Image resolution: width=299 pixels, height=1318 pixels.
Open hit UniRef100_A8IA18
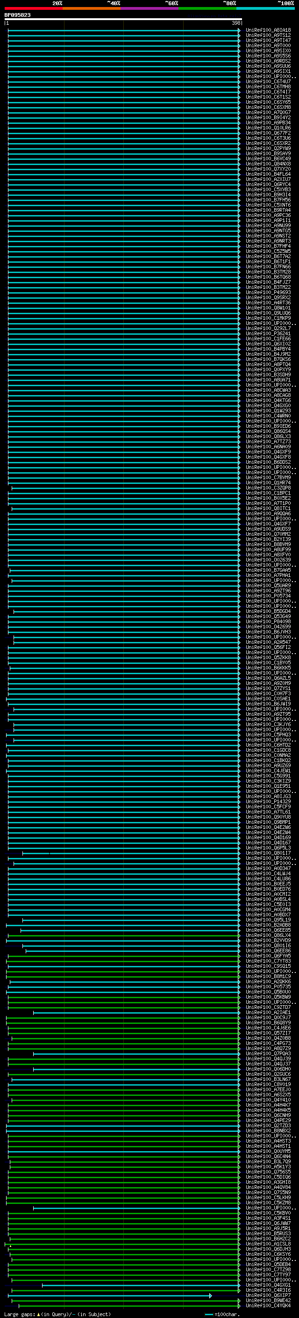(x=268, y=30)
